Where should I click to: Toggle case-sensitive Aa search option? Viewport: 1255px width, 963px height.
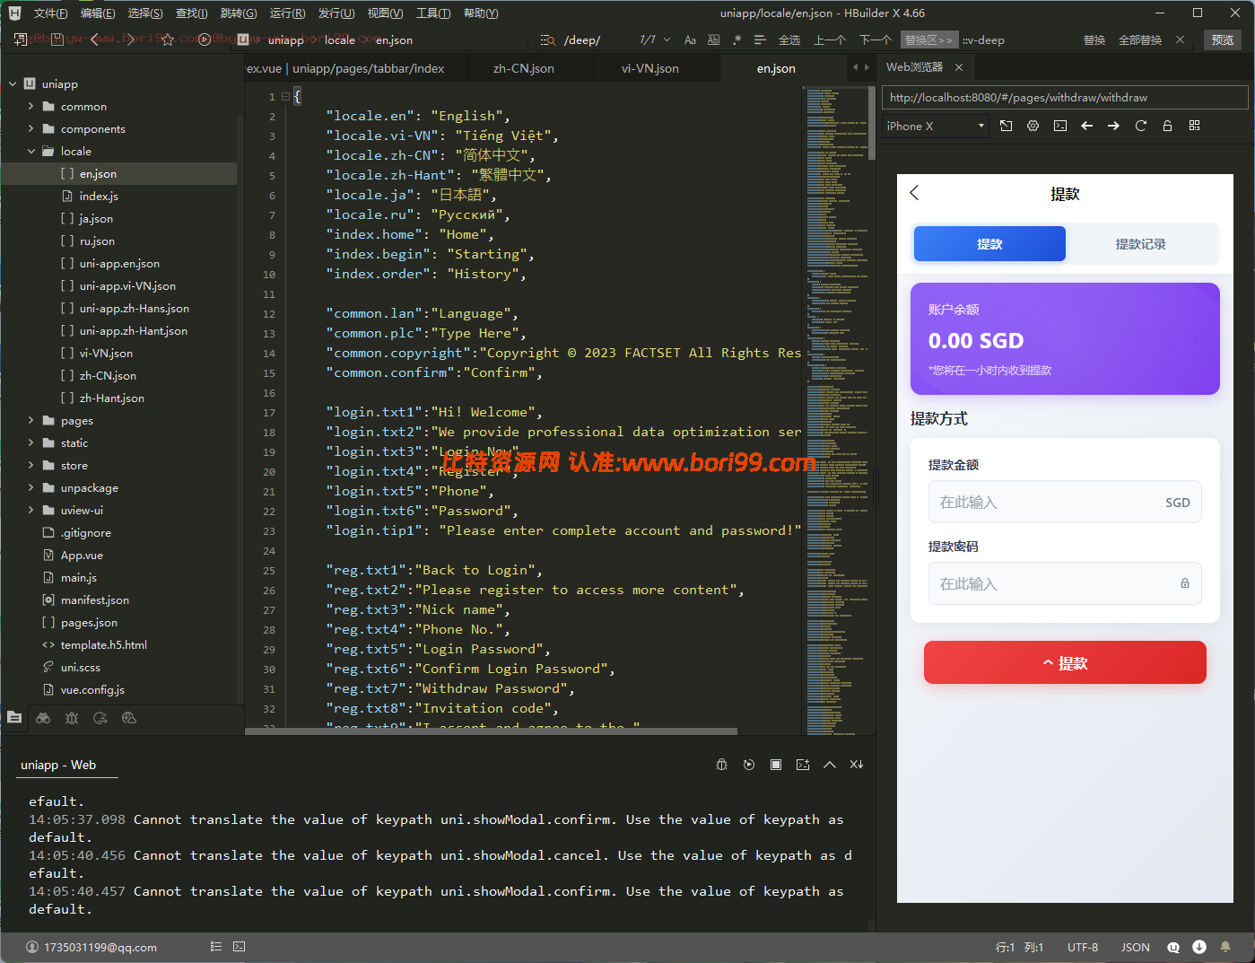tap(690, 40)
